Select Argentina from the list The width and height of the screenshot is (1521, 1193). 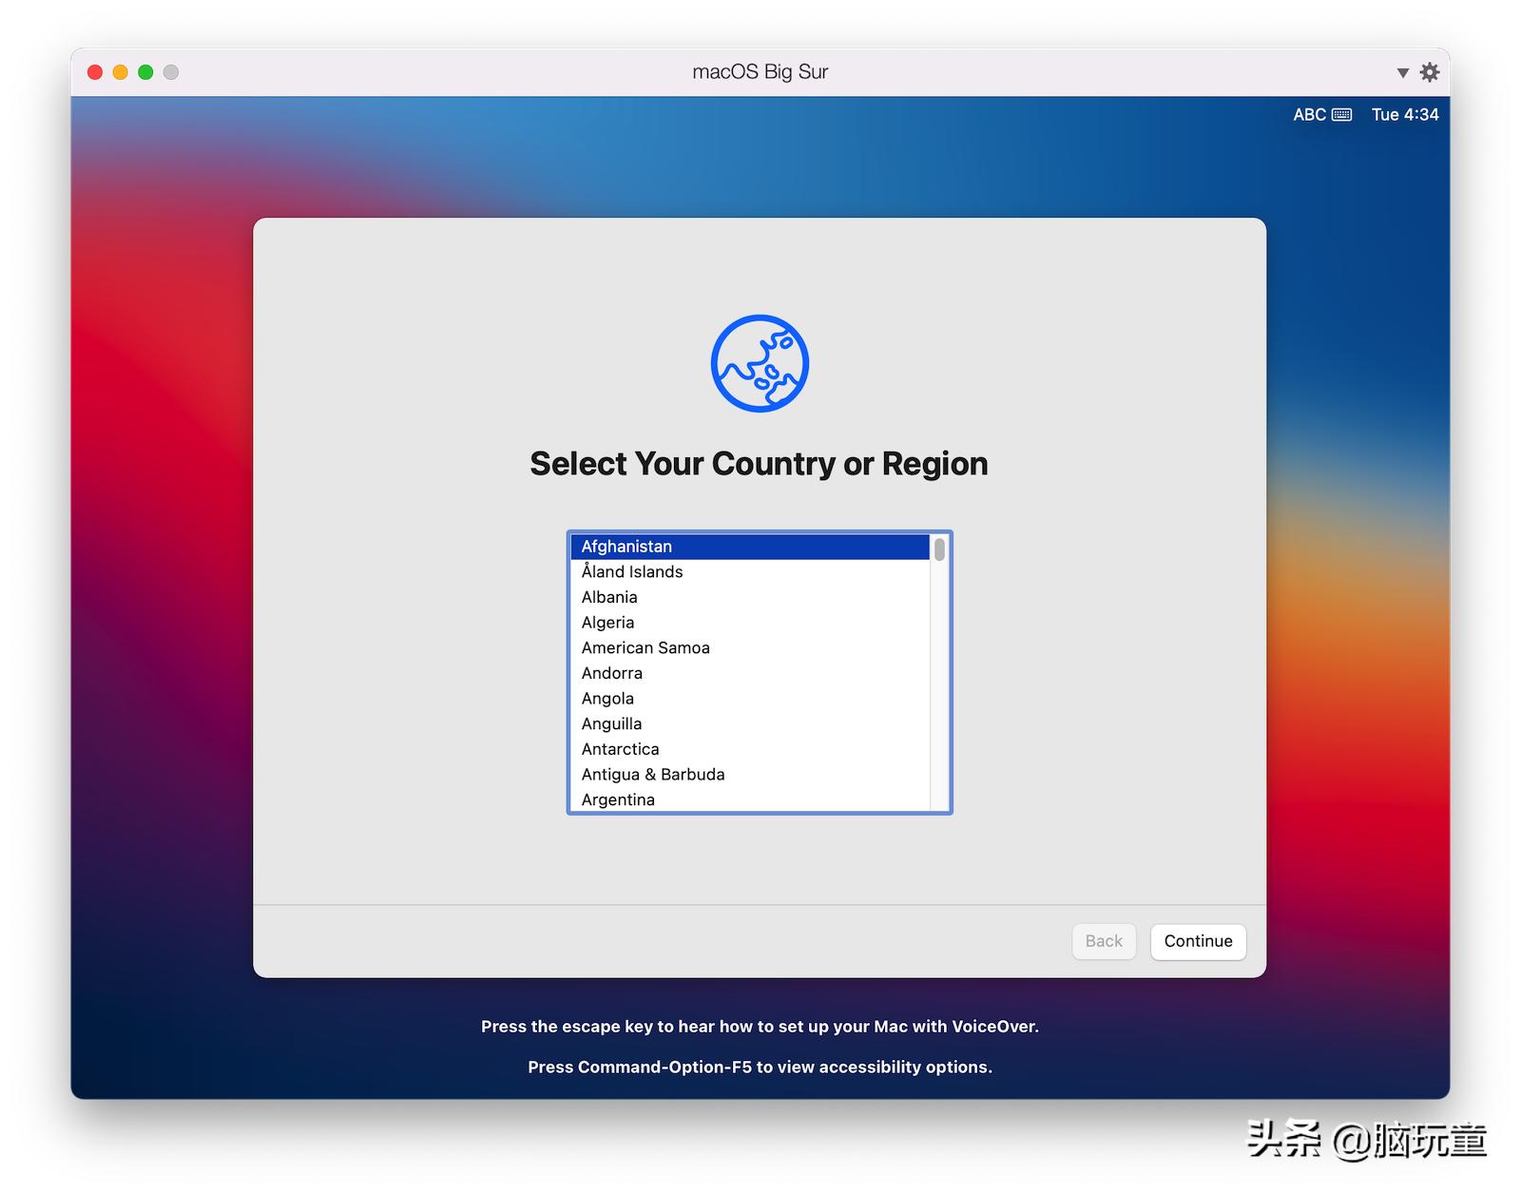coord(750,799)
